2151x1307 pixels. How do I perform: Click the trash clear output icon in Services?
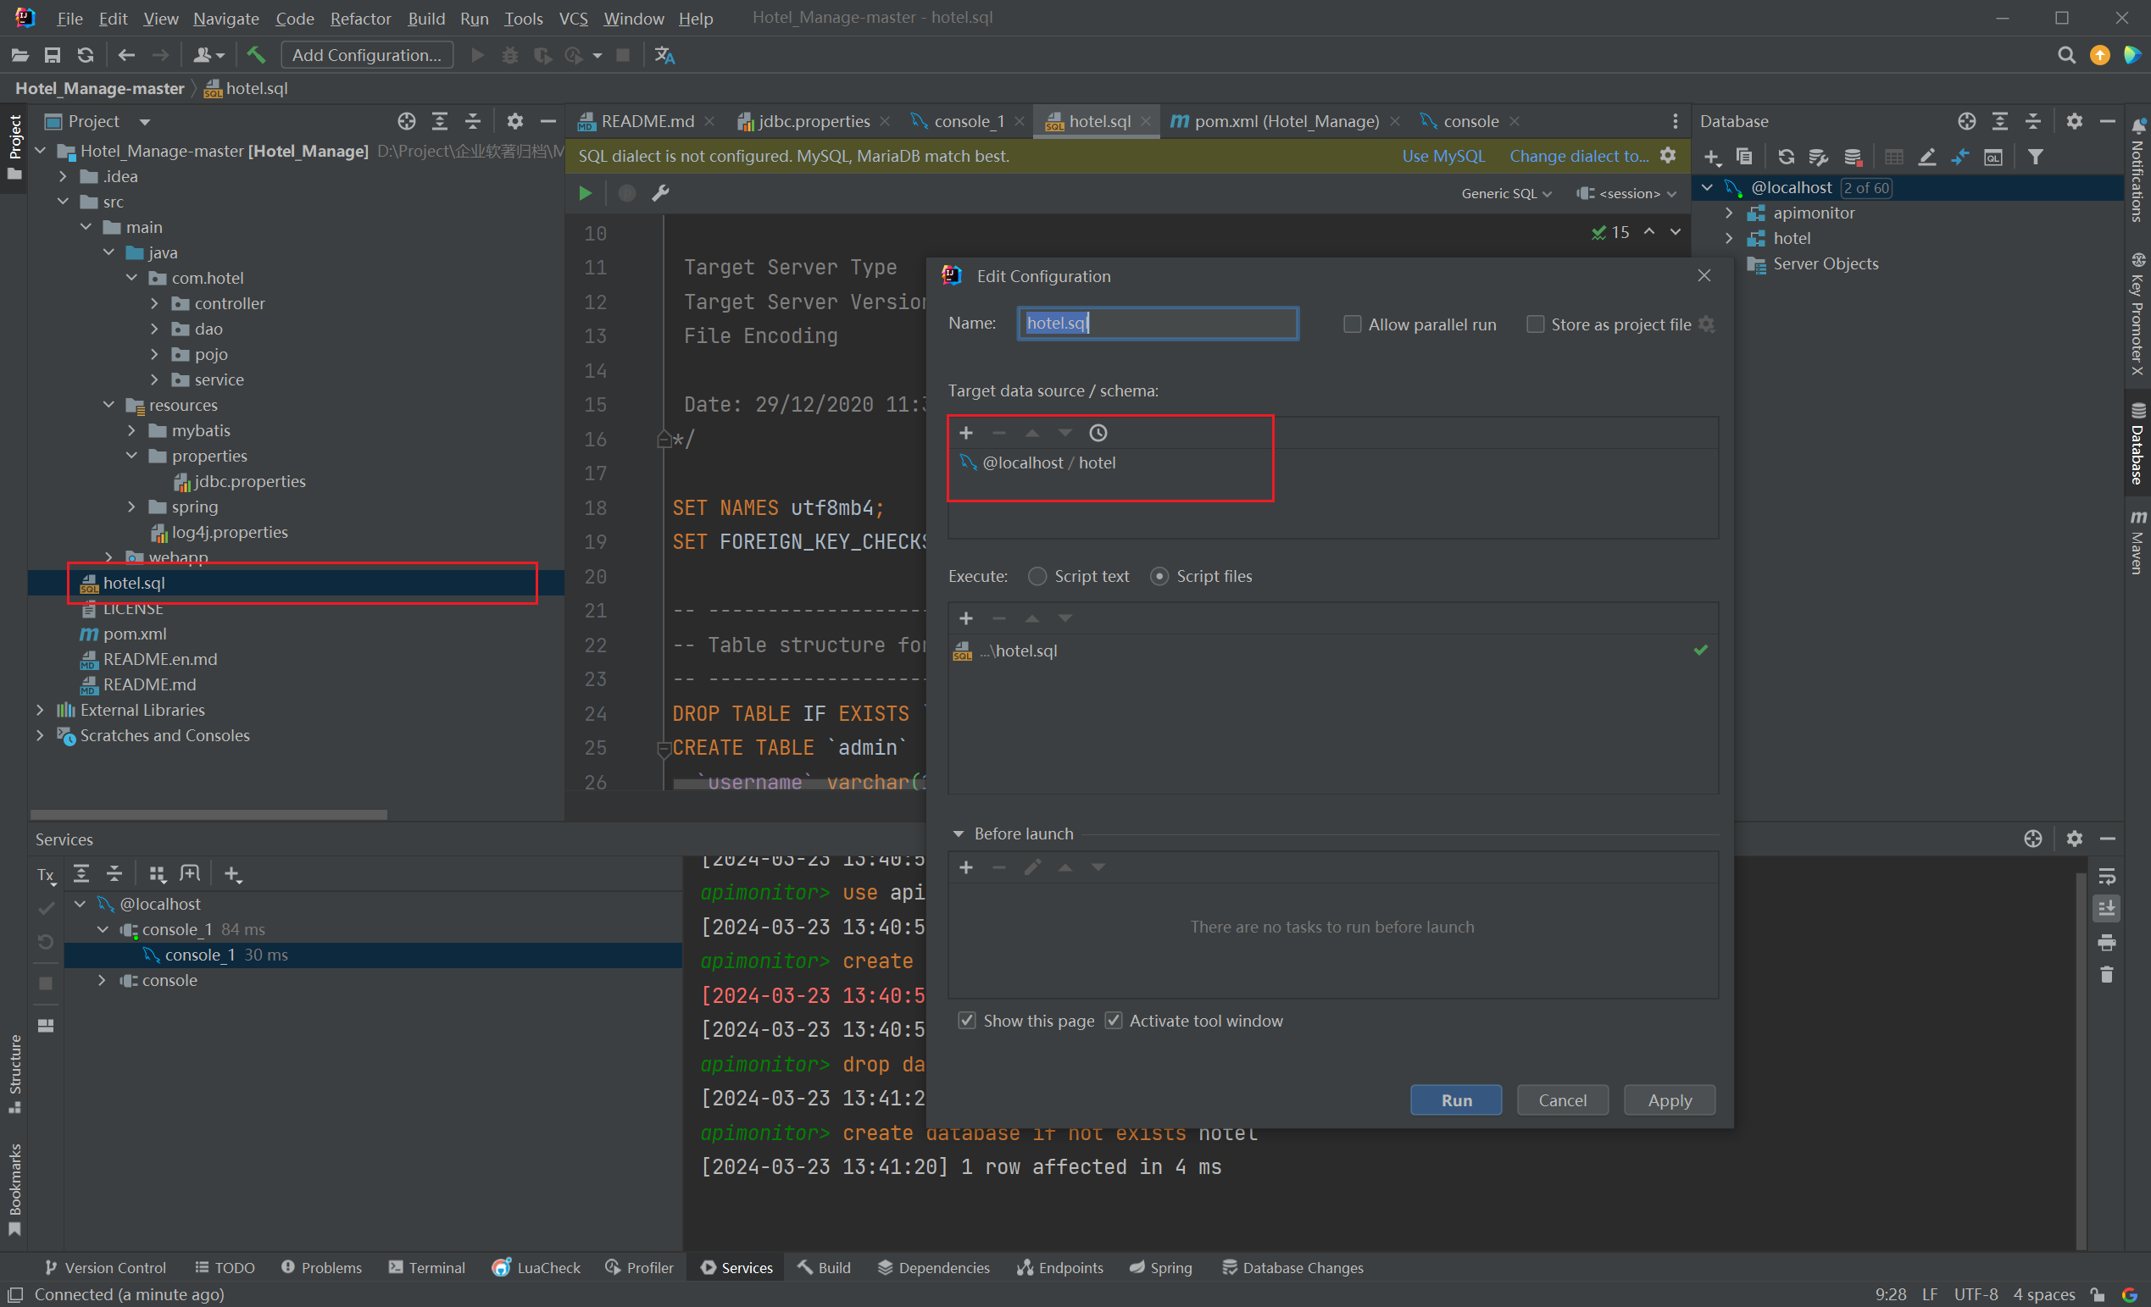[2106, 975]
